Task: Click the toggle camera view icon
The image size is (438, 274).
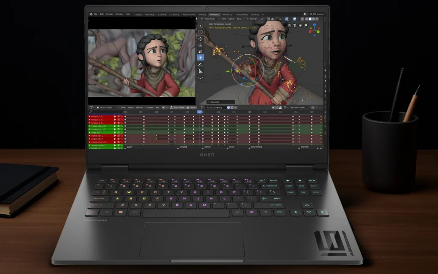Action: [x=295, y=25]
